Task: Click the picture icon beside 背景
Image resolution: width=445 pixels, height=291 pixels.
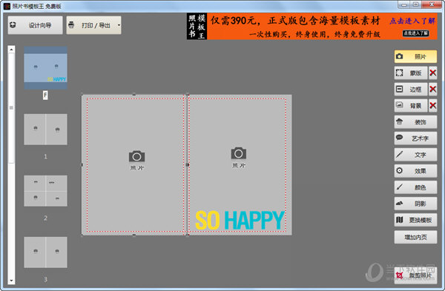Action: click(399, 105)
